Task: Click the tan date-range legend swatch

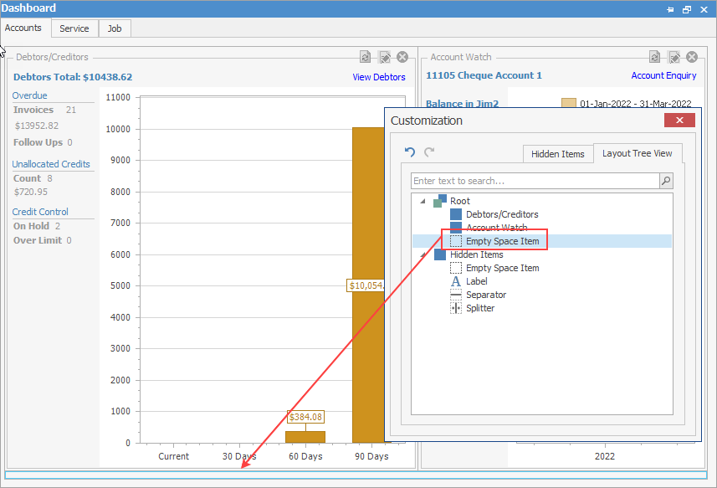Action: click(x=568, y=104)
